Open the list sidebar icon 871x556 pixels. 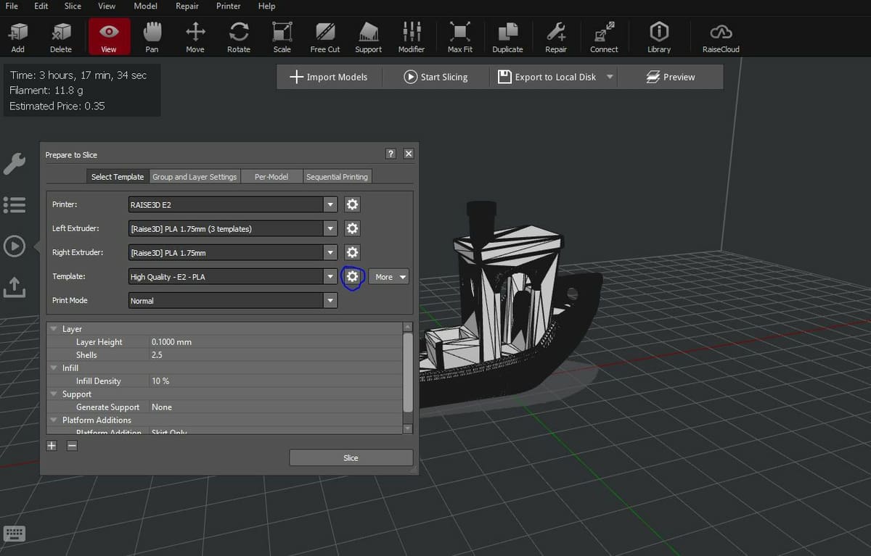pos(15,204)
